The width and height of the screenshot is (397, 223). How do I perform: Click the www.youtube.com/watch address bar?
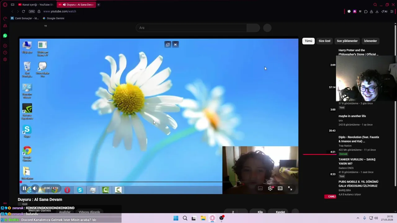pyautogui.click(x=60, y=11)
